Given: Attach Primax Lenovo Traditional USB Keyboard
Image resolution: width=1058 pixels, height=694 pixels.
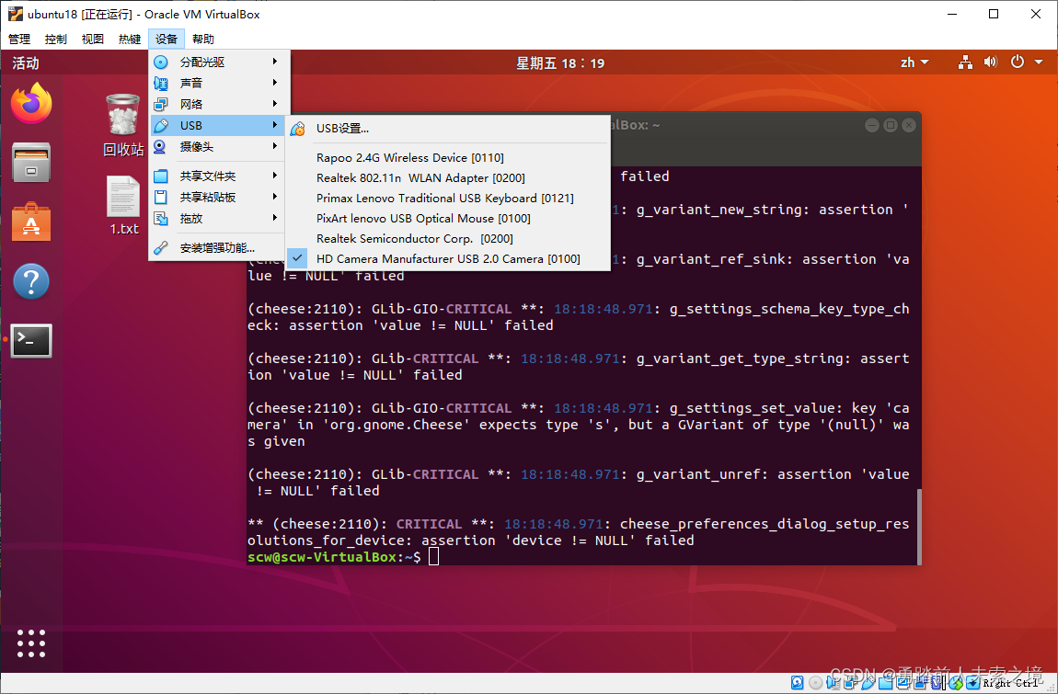Looking at the screenshot, I should point(448,198).
